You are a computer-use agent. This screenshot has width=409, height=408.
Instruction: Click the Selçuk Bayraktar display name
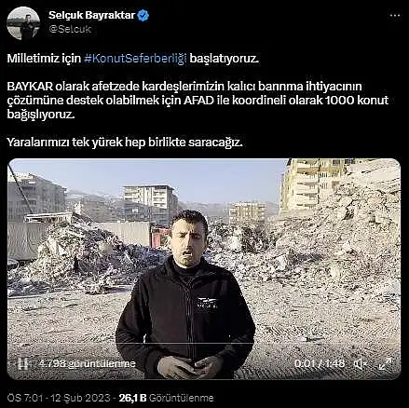point(92,15)
